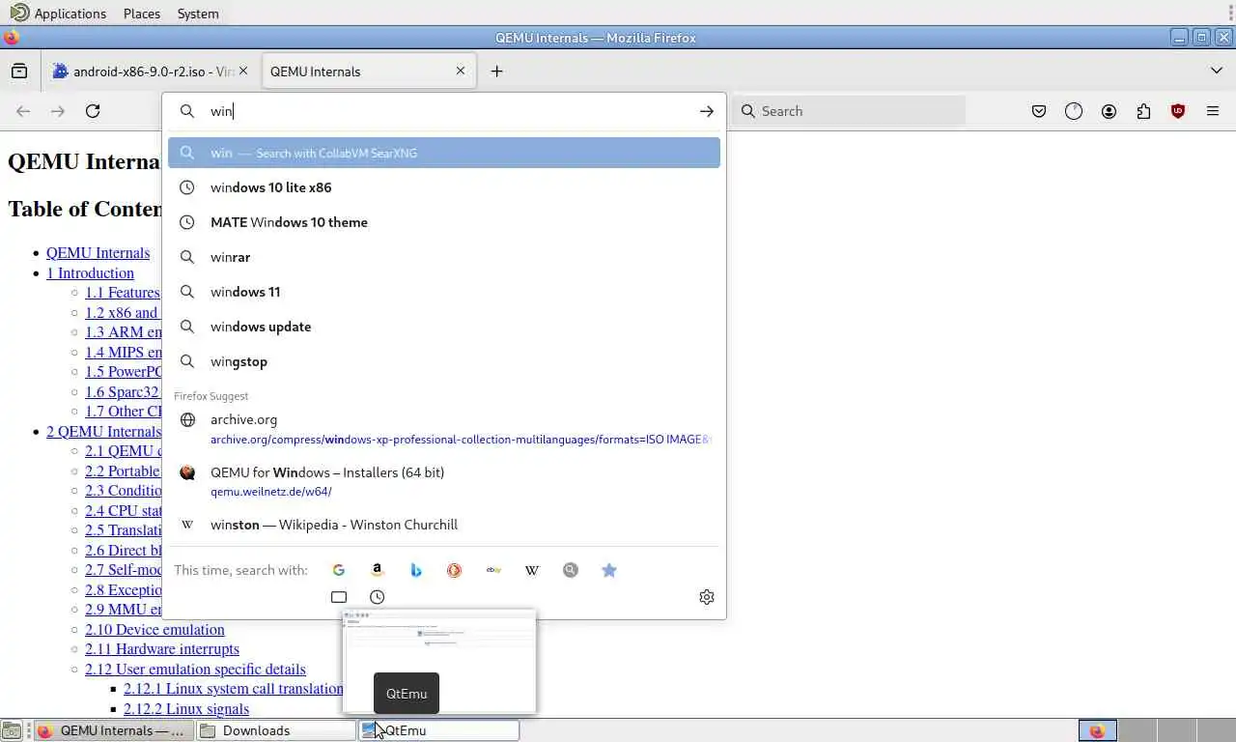Click the workspace switcher Firefox box

1098,730
